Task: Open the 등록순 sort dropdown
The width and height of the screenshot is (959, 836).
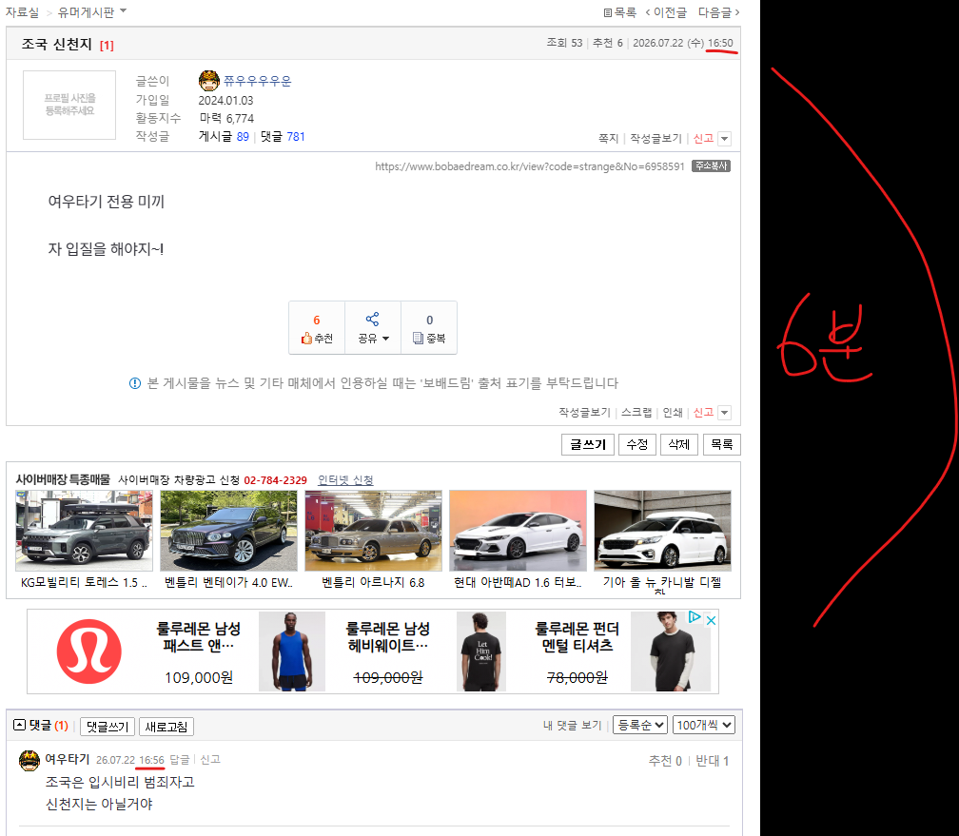Action: (x=639, y=726)
